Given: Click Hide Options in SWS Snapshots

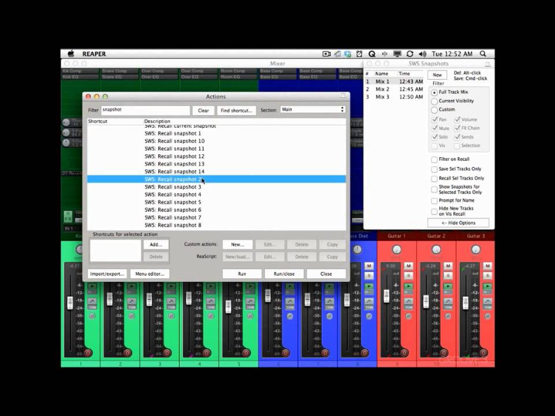Looking at the screenshot, I should [458, 223].
